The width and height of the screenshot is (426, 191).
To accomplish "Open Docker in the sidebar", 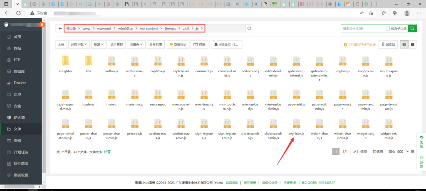I will point(20,83).
